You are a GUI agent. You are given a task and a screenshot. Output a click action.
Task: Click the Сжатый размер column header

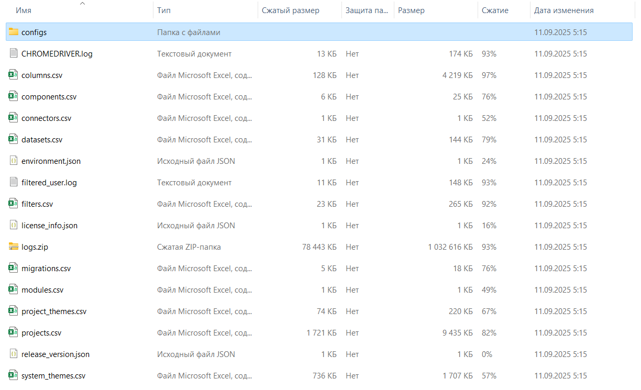(290, 10)
